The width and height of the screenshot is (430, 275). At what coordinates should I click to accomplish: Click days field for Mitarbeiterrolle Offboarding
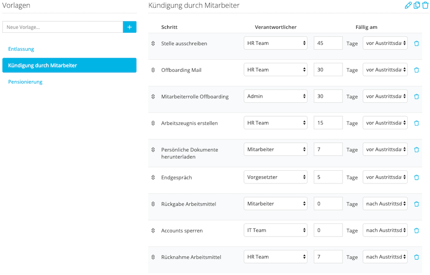tap(328, 96)
